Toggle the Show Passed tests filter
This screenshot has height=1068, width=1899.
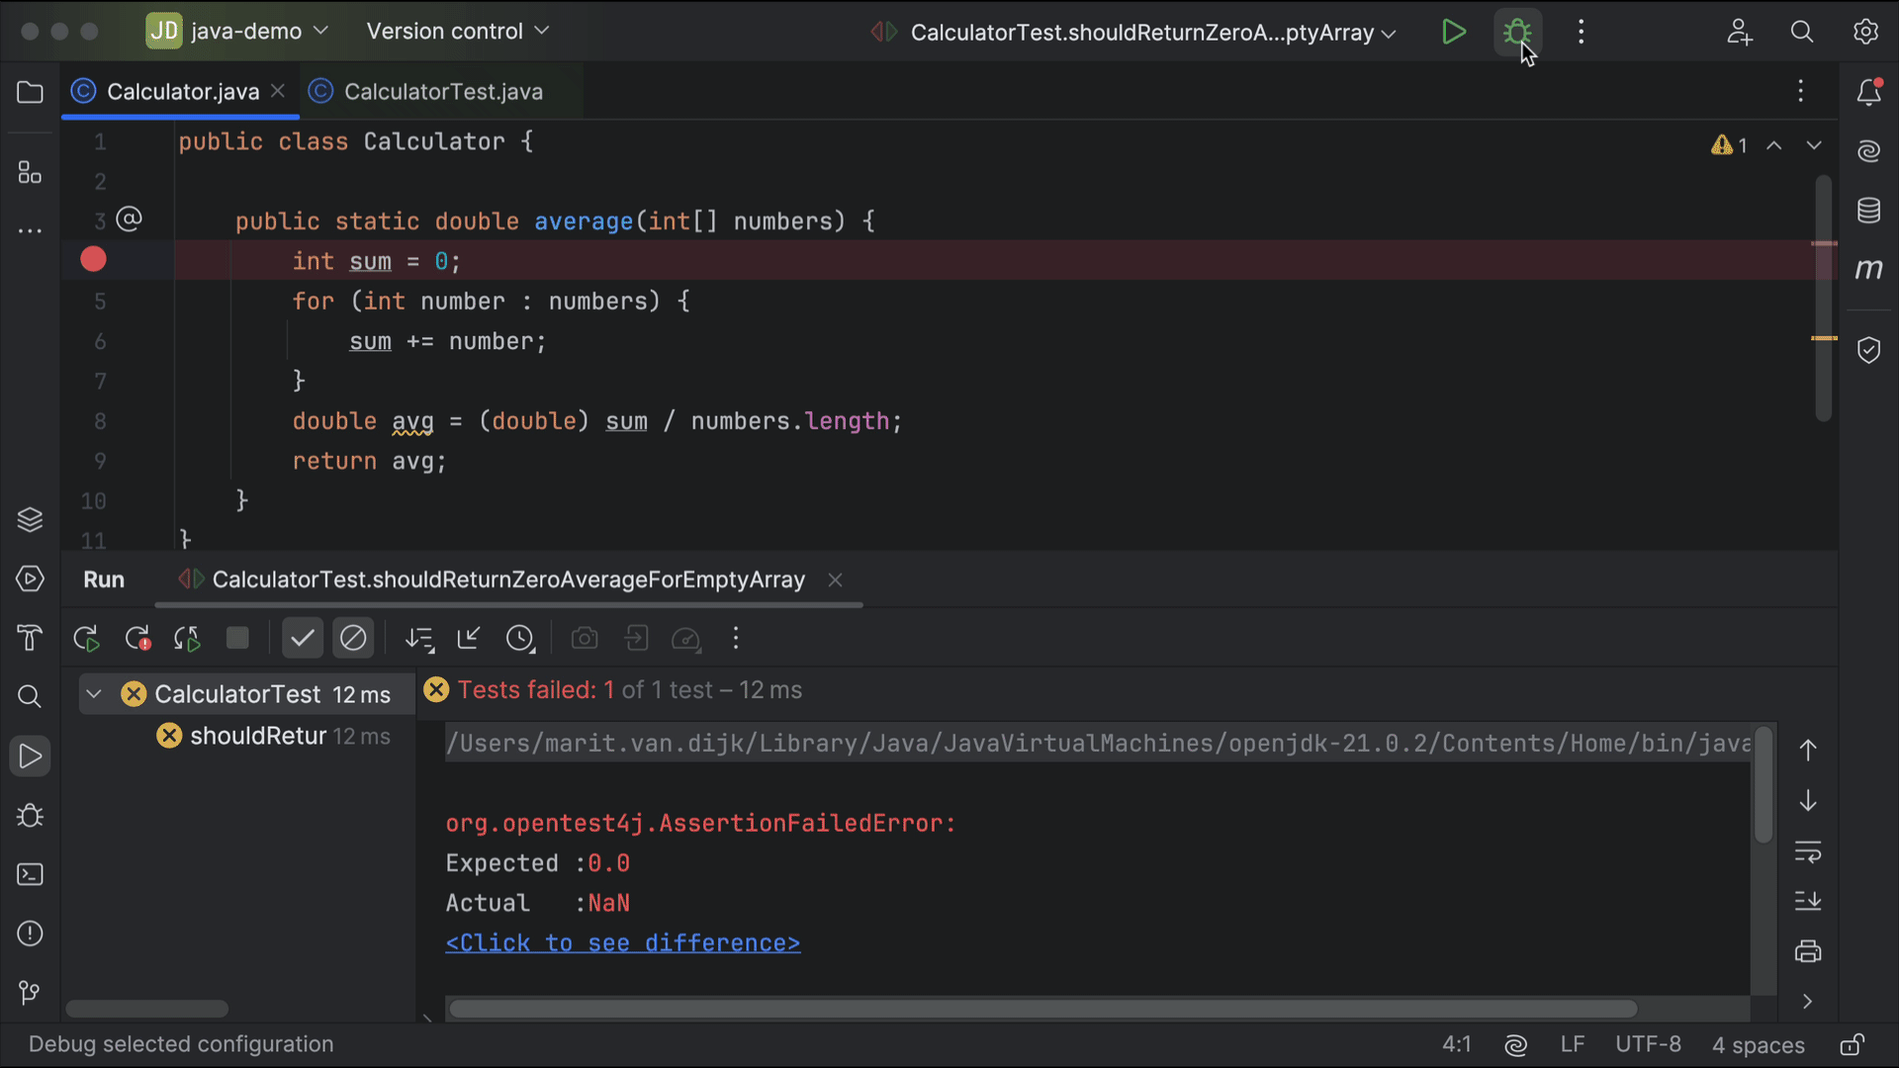pos(302,638)
